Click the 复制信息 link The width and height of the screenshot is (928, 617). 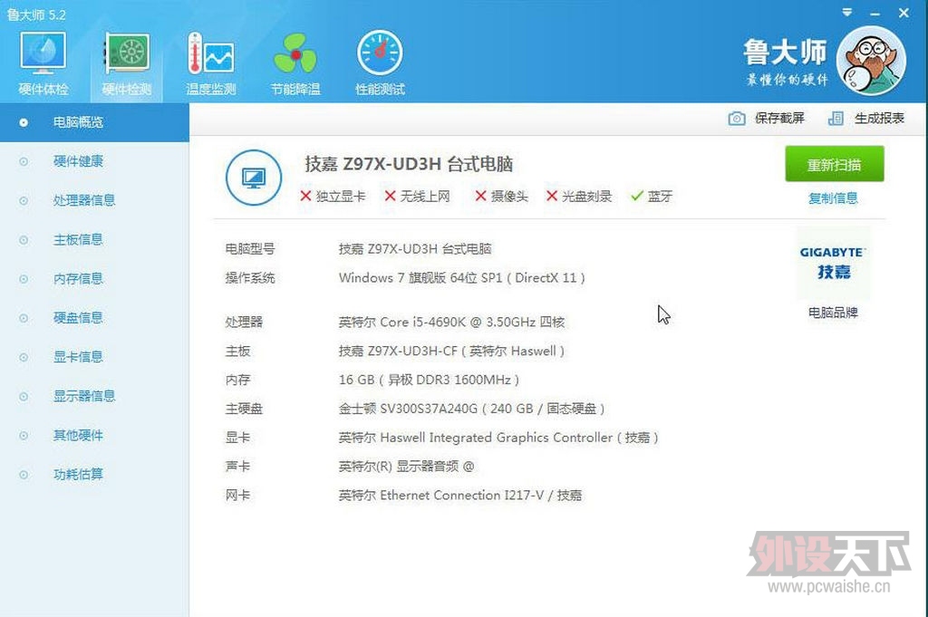[x=833, y=198]
